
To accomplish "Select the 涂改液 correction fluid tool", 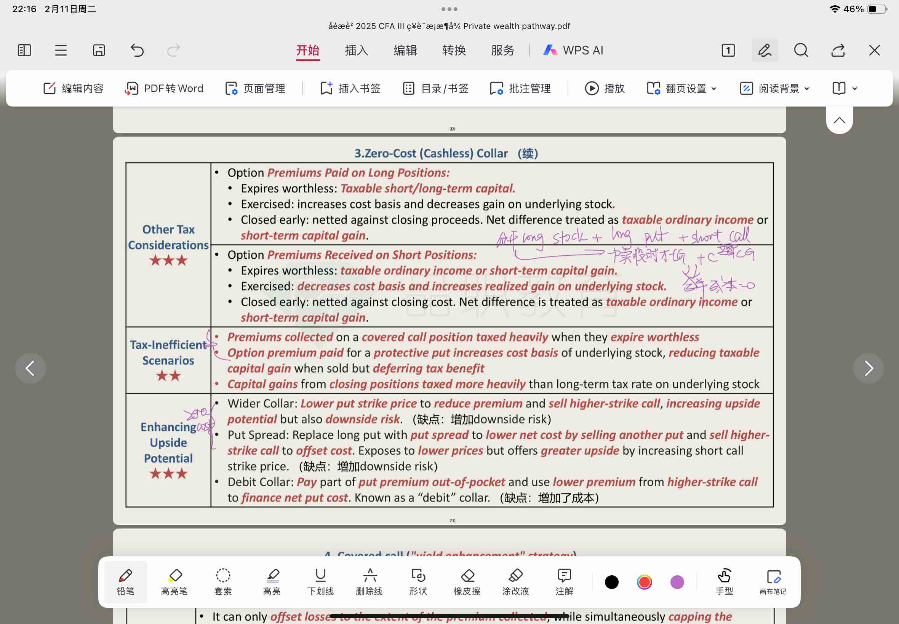I will pos(515,582).
